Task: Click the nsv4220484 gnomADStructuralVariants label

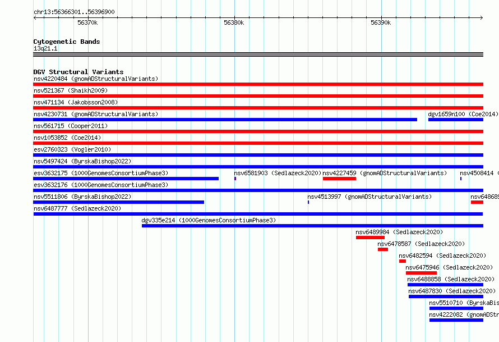Action: 96,79
